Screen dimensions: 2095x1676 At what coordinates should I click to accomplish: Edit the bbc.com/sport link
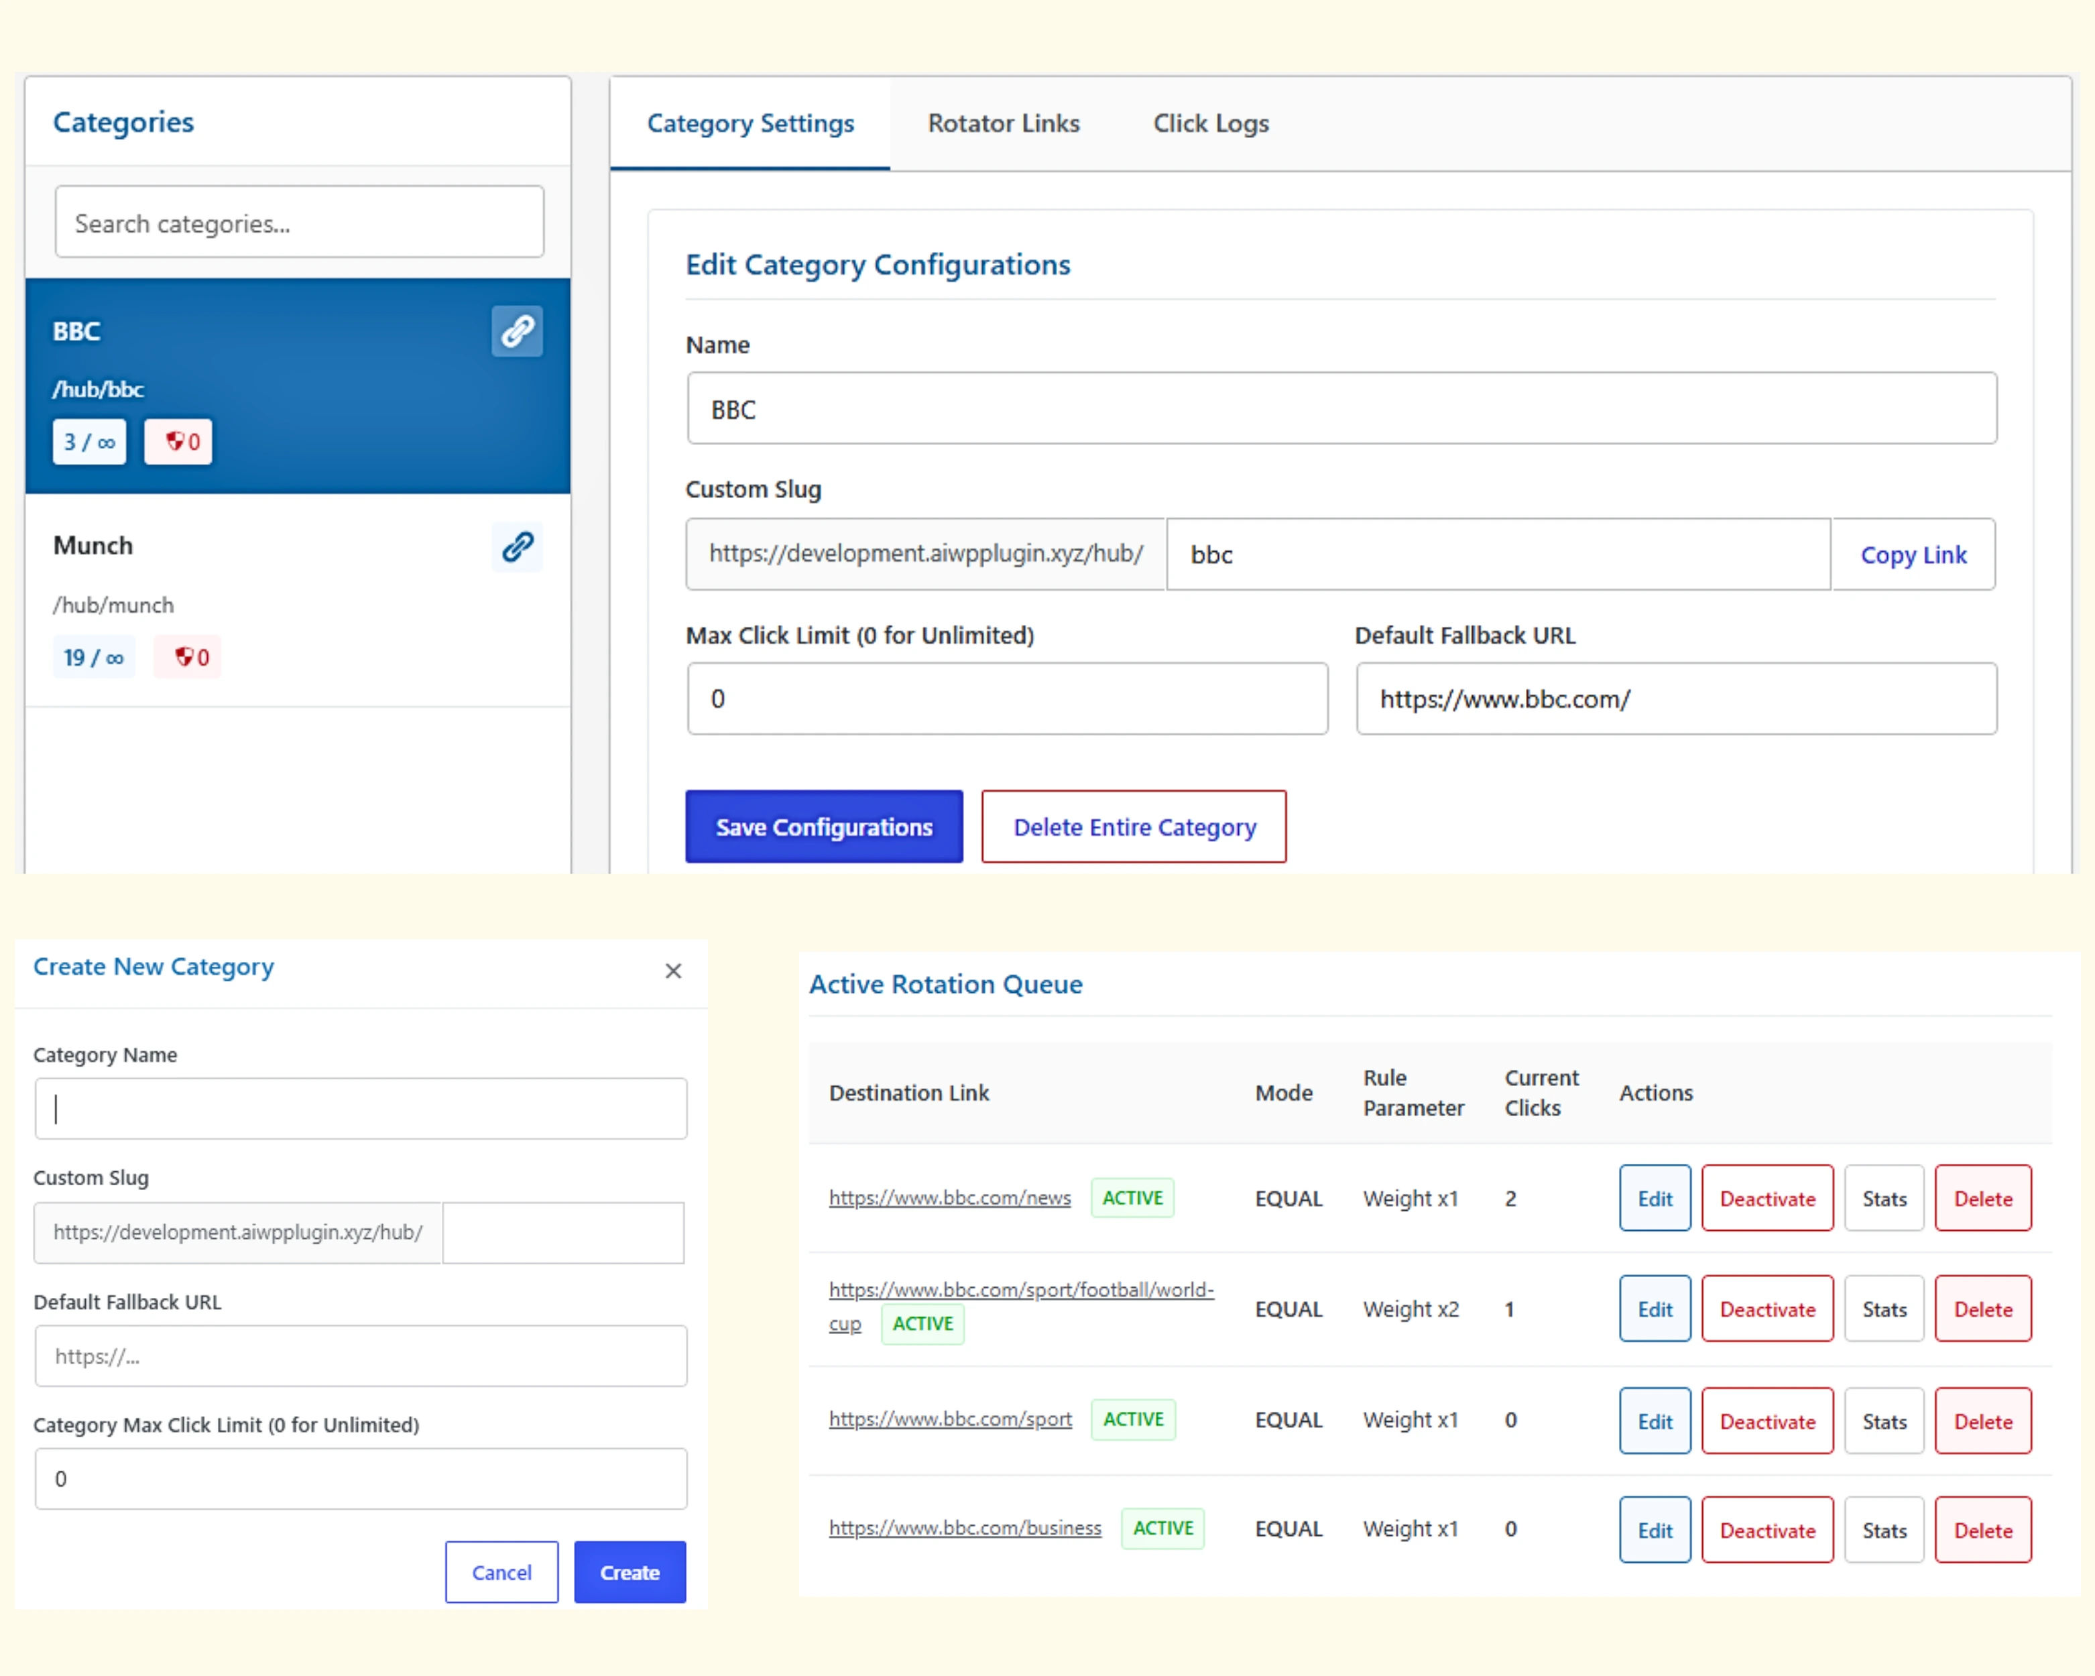(1655, 1421)
